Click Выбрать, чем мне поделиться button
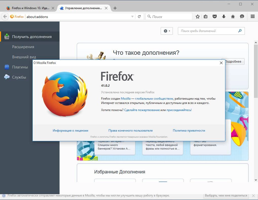 pos(226,195)
